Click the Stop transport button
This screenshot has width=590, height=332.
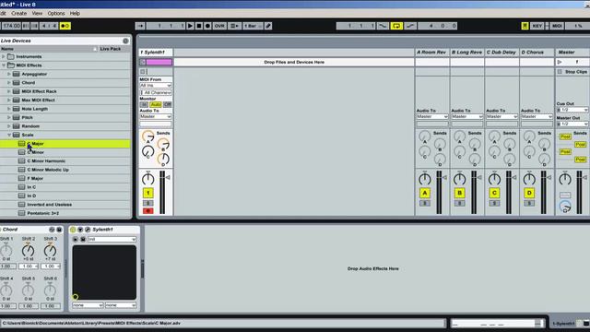(x=199, y=26)
